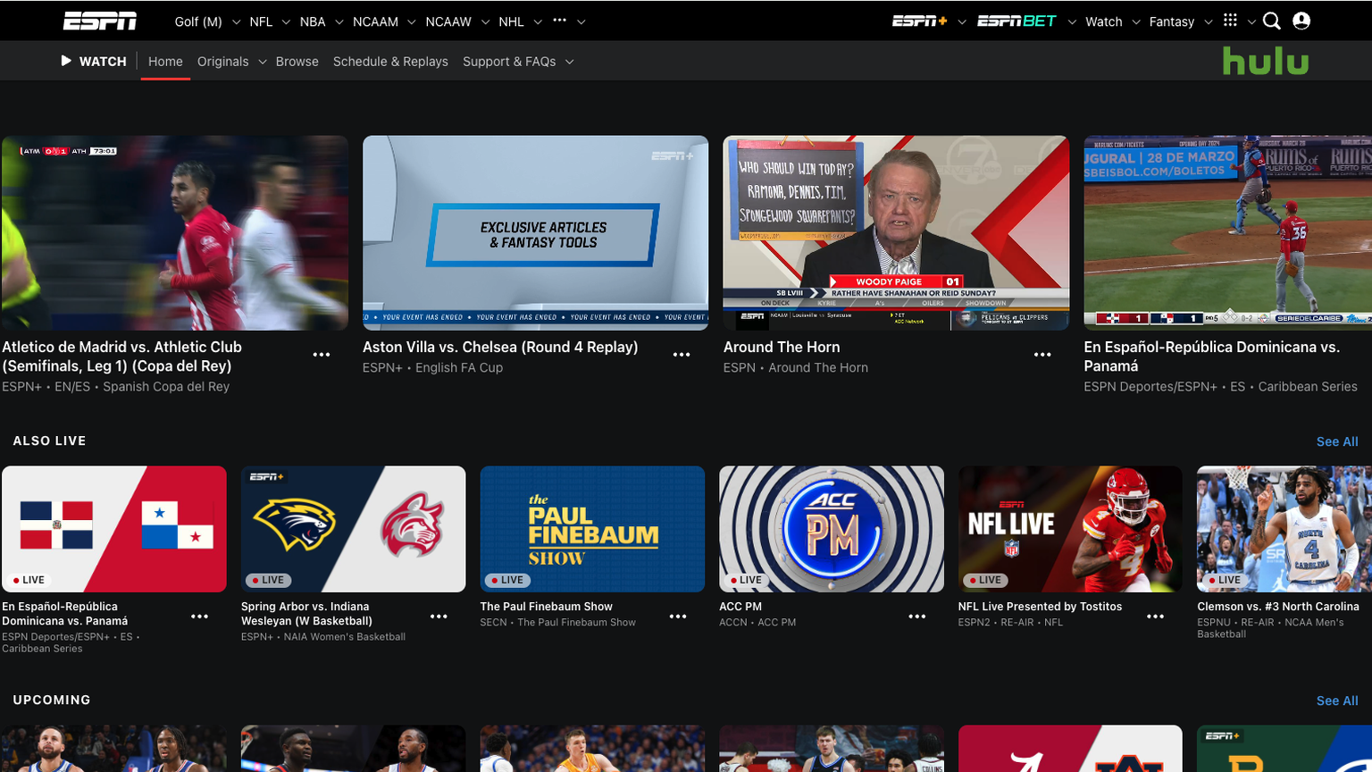Open Around The Horn title link
Screen dimensions: 1372x772
pos(782,347)
